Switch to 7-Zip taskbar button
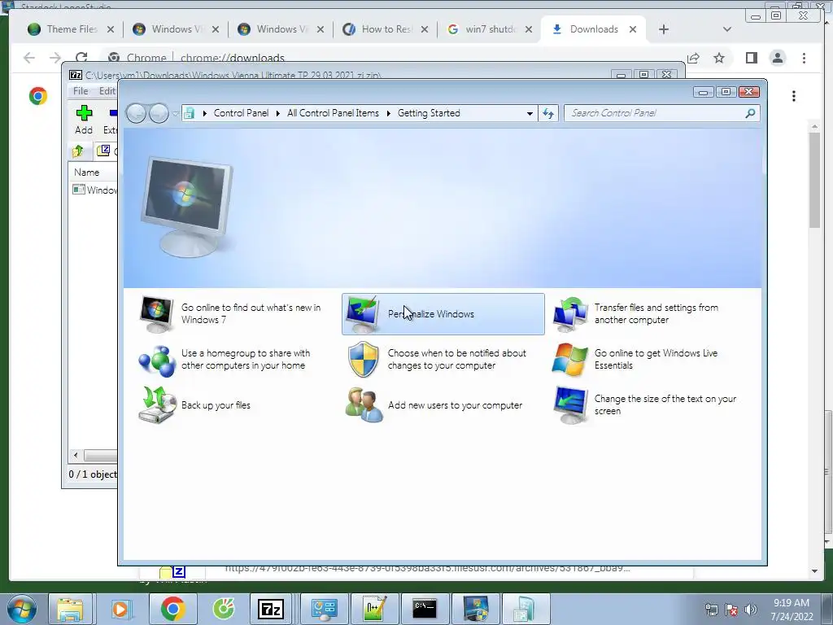Viewport: 833px width, 625px height. (271, 609)
